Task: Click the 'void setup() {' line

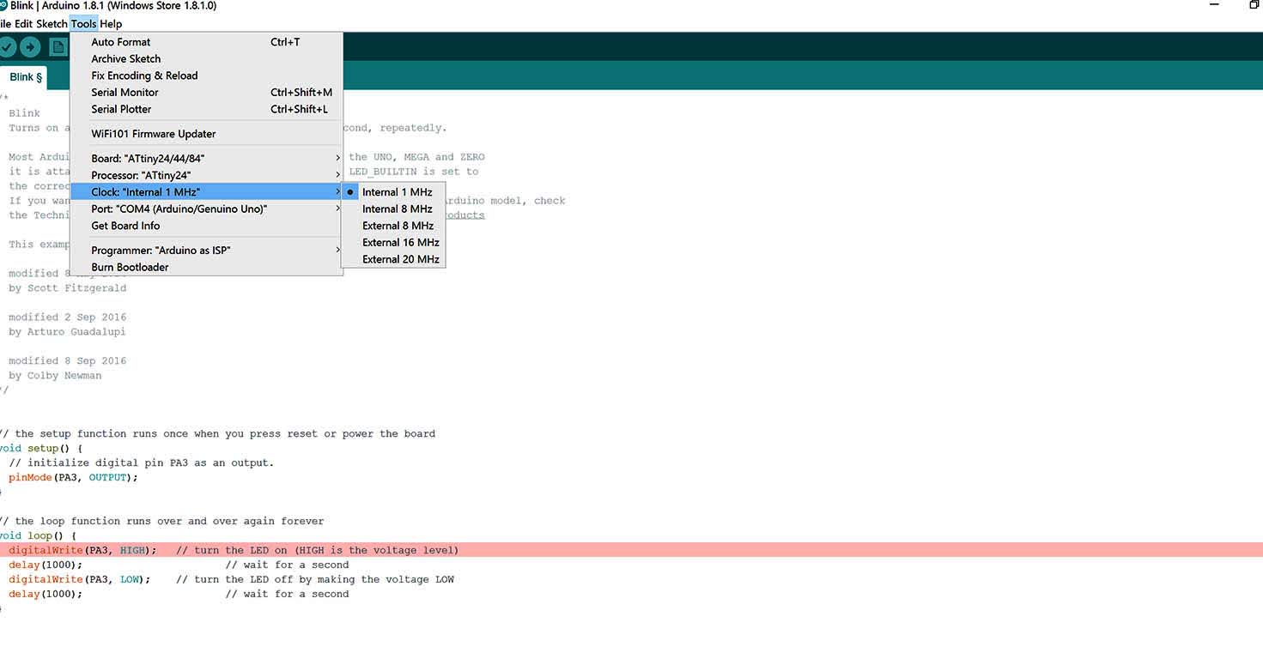Action: pyautogui.click(x=41, y=448)
